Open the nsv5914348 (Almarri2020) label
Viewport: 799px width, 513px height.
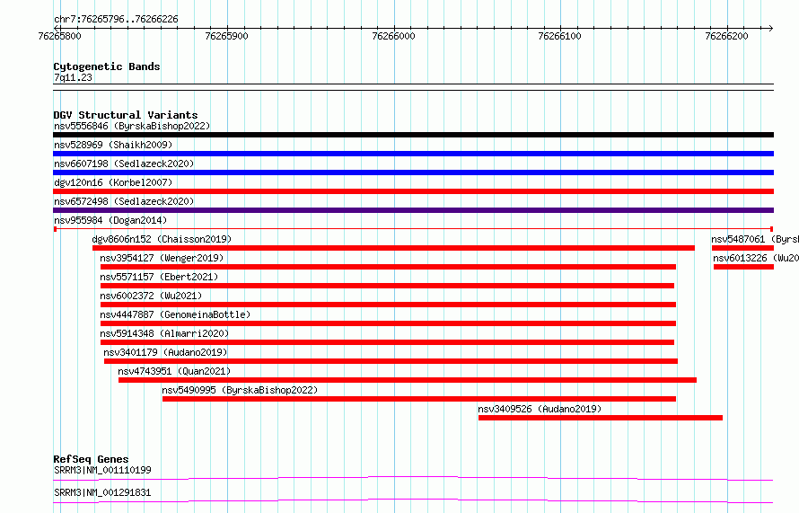tap(164, 333)
